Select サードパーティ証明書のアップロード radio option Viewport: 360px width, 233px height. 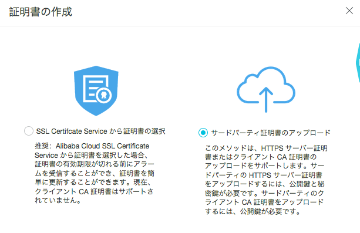click(203, 133)
